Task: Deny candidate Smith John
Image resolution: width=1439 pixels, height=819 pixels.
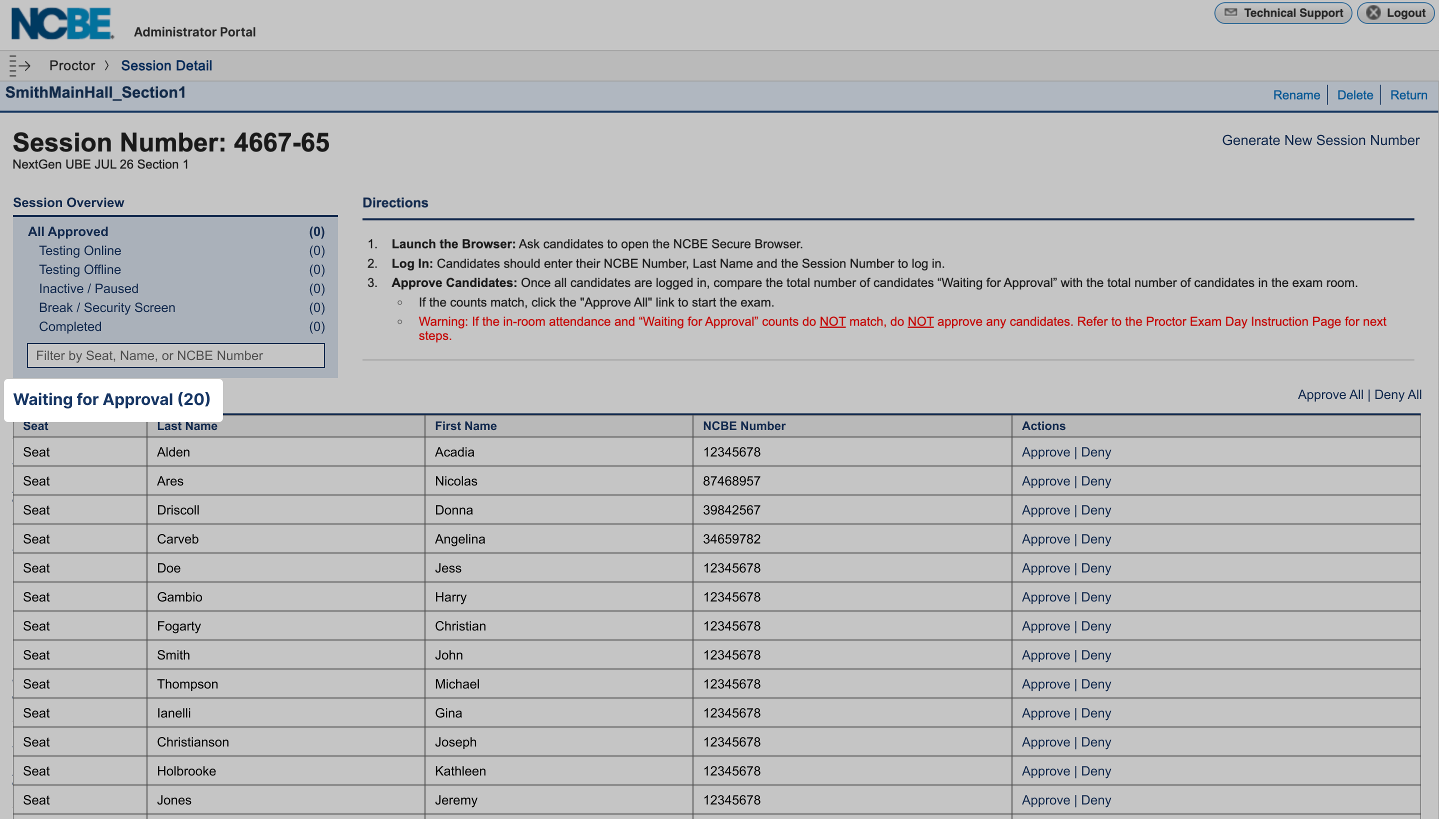Action: tap(1096, 655)
